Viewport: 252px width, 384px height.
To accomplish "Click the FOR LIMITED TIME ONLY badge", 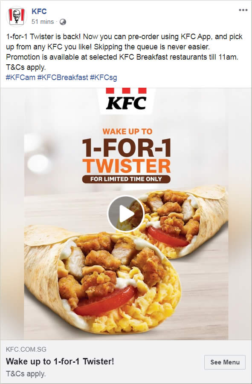I will pos(126,179).
